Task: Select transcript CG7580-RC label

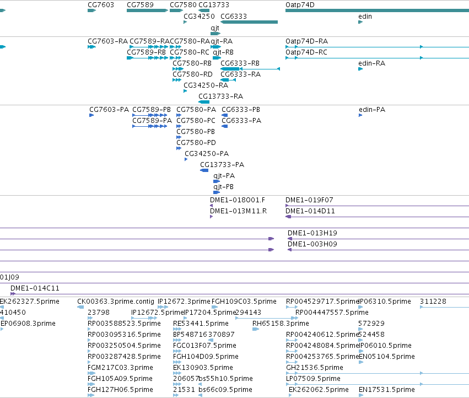Action: 190,52
